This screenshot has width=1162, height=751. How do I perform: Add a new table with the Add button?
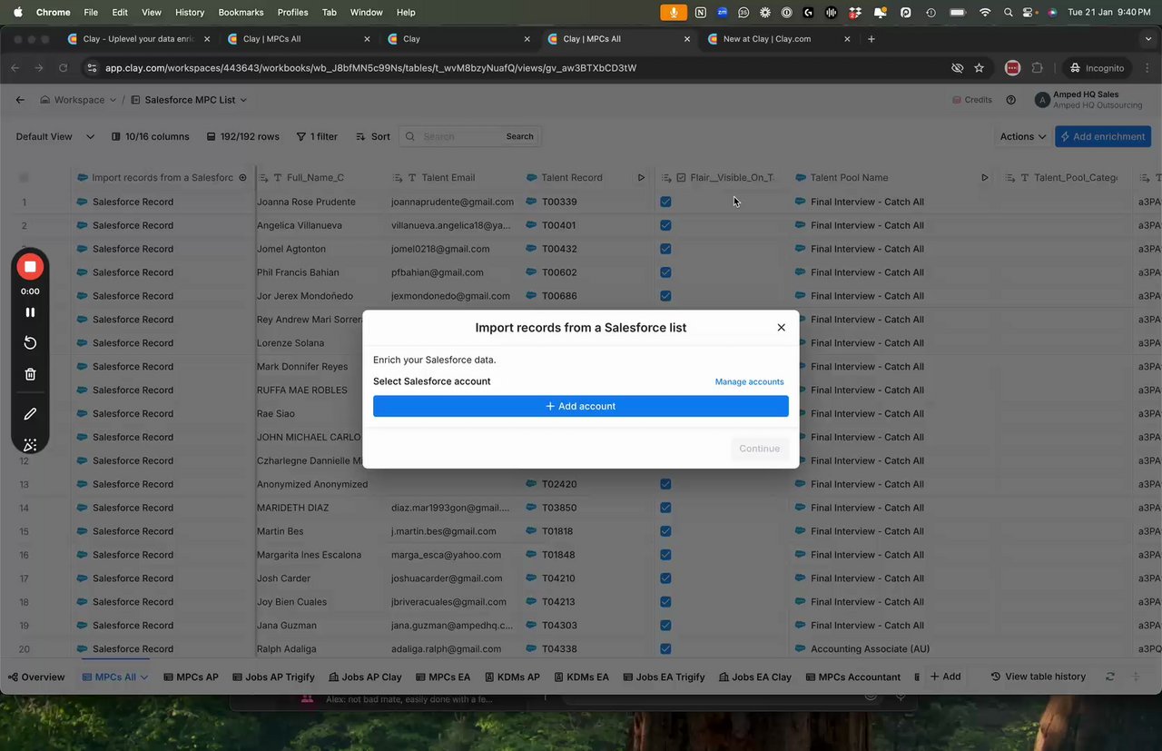click(945, 677)
